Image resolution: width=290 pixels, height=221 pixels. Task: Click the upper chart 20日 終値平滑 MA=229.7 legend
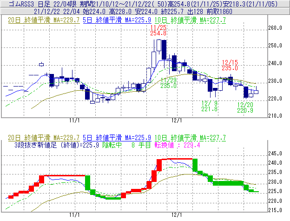[x=44, y=20]
